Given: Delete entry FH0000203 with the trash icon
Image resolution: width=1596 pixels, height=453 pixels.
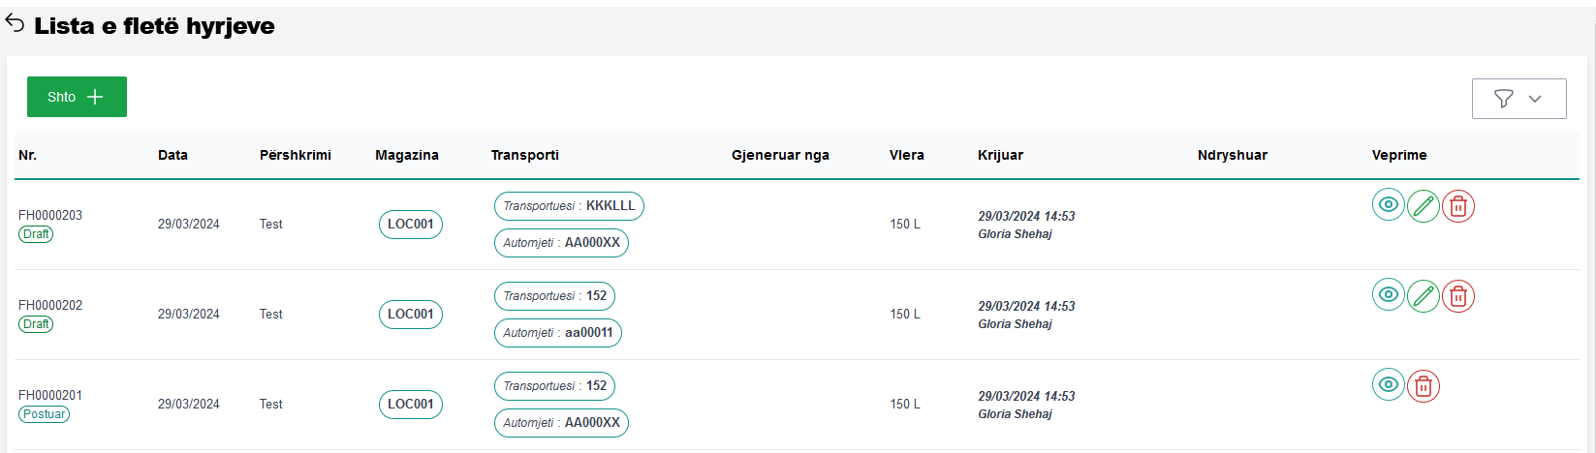Looking at the screenshot, I should tap(1457, 206).
